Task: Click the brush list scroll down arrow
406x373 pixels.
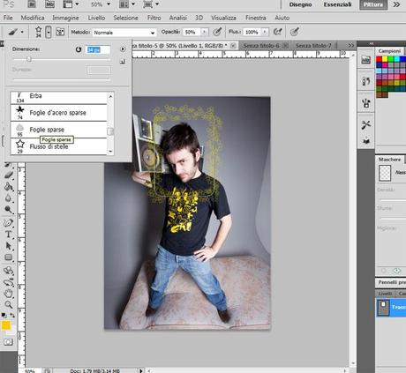Action: coord(110,152)
